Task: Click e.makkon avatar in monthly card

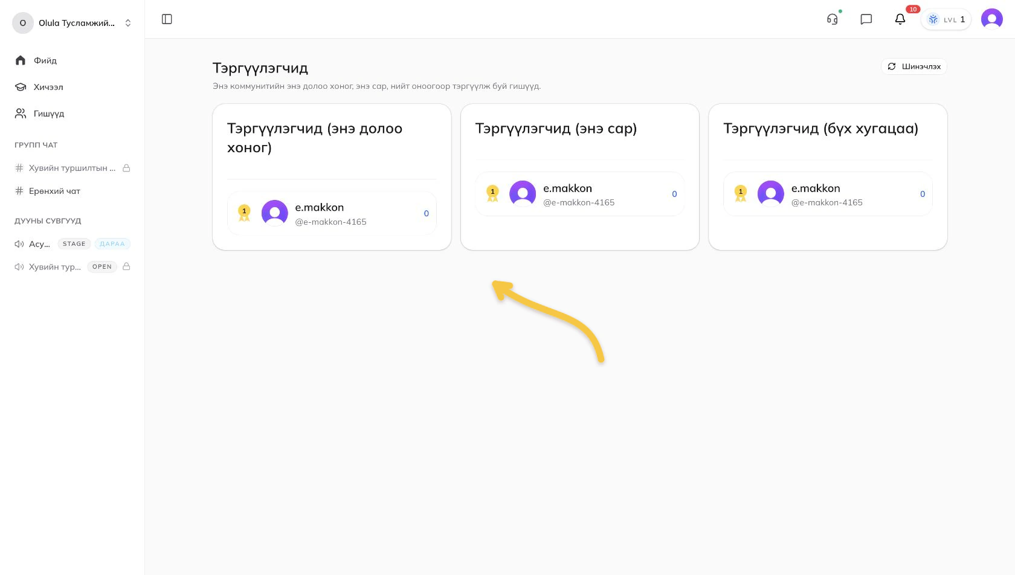Action: (x=523, y=194)
